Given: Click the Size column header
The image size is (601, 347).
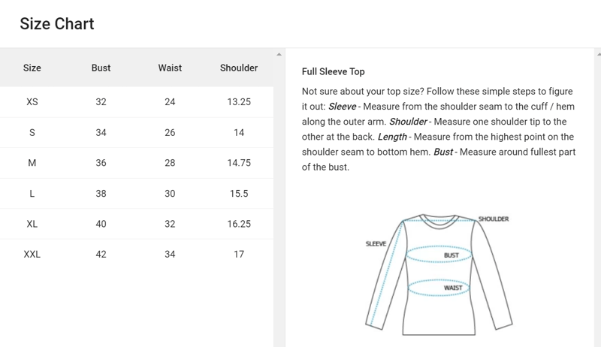Looking at the screenshot, I should tap(32, 68).
